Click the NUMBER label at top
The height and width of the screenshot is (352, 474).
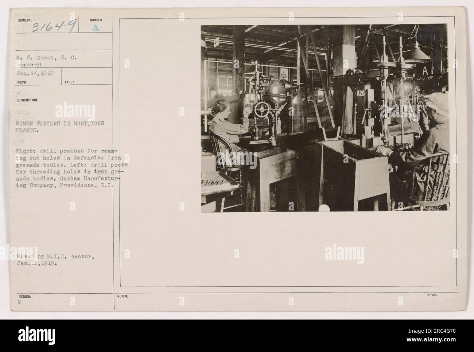[x=97, y=20]
